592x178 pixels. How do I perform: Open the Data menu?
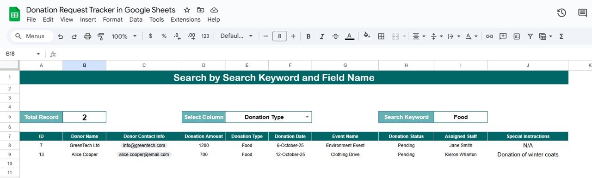136,19
